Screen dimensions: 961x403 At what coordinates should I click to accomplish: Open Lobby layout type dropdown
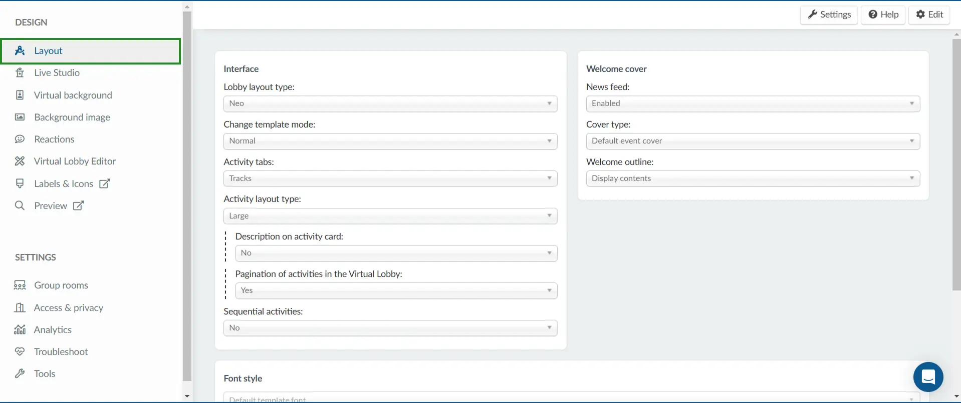390,103
